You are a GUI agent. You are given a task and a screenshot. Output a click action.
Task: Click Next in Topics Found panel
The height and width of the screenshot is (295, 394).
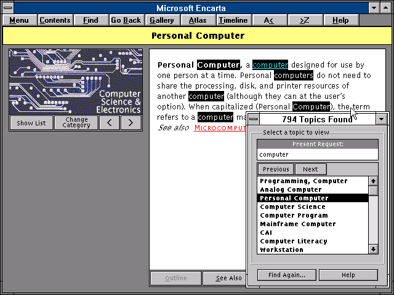310,170
